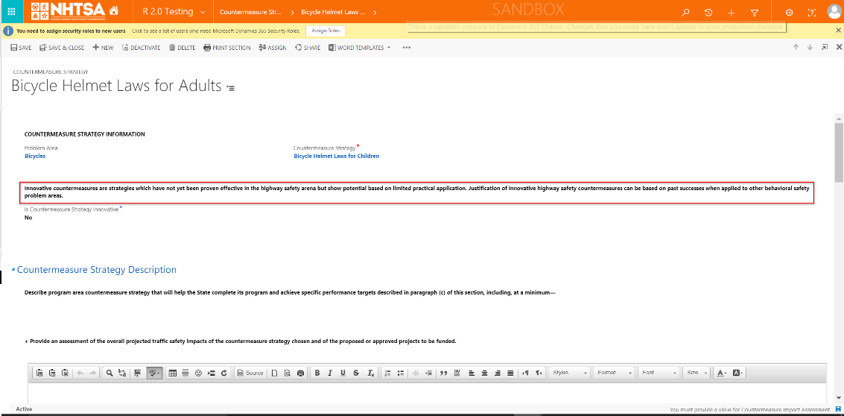Insert a table in the editor
Image resolution: width=844 pixels, height=416 pixels.
[x=172, y=373]
